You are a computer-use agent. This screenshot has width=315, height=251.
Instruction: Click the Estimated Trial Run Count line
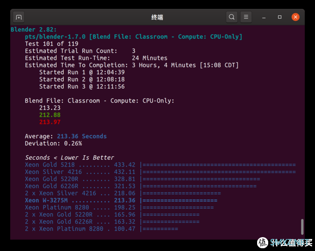coord(80,51)
